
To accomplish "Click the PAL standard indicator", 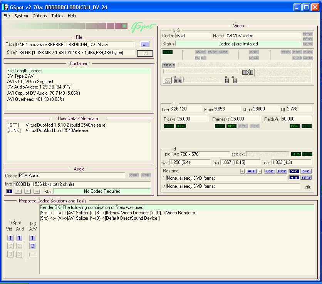I will (295, 126).
